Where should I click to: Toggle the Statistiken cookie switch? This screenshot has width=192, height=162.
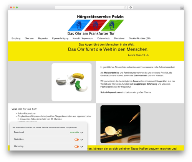[76, 139]
